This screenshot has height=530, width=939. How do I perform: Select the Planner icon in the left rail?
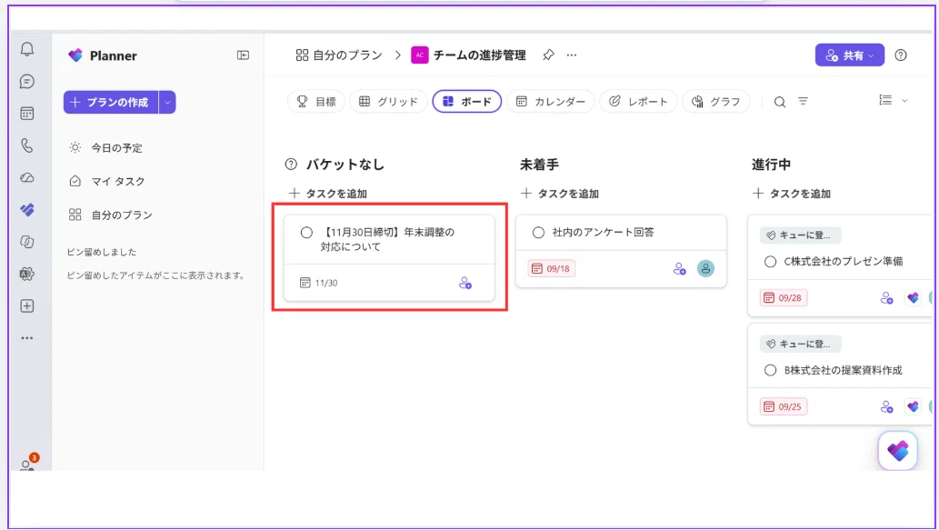[x=27, y=210]
